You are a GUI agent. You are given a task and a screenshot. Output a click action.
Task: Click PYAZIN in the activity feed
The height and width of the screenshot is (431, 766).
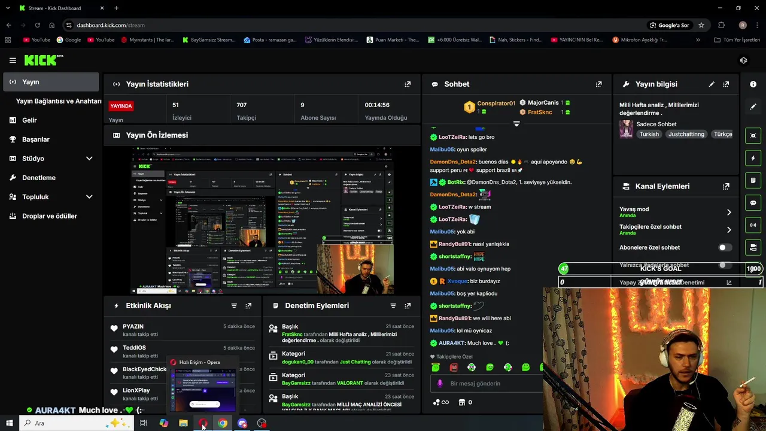pos(133,327)
